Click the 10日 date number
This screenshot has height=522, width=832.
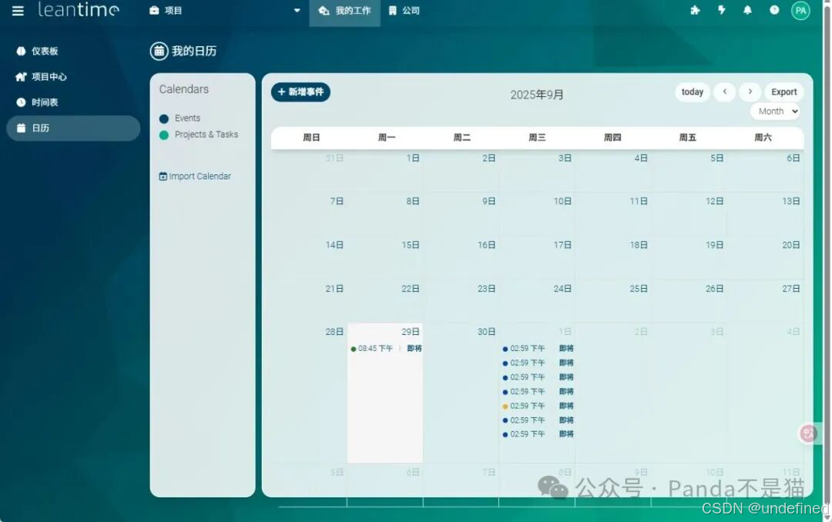click(x=562, y=202)
